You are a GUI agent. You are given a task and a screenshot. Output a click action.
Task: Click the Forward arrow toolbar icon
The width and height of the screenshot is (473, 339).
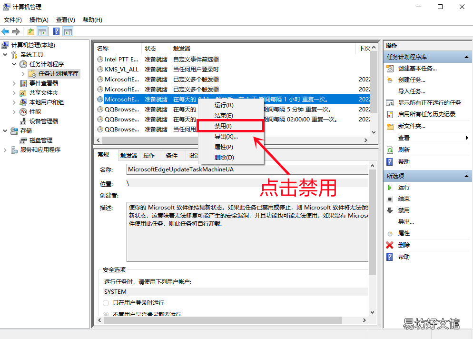coord(16,31)
